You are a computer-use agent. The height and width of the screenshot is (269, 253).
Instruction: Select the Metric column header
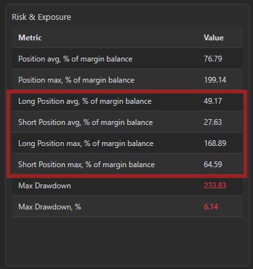pos(30,38)
